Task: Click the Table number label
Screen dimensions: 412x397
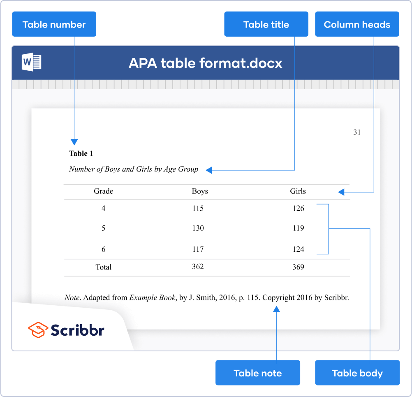Action: pyautogui.click(x=54, y=24)
